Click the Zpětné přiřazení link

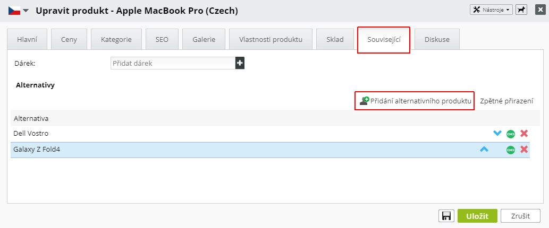click(x=506, y=101)
